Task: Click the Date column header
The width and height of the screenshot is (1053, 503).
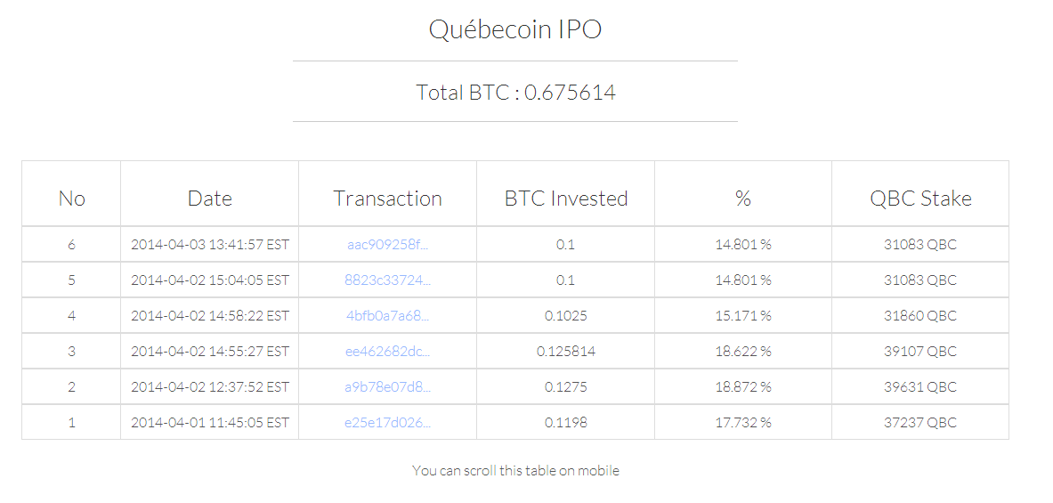Action: (209, 199)
